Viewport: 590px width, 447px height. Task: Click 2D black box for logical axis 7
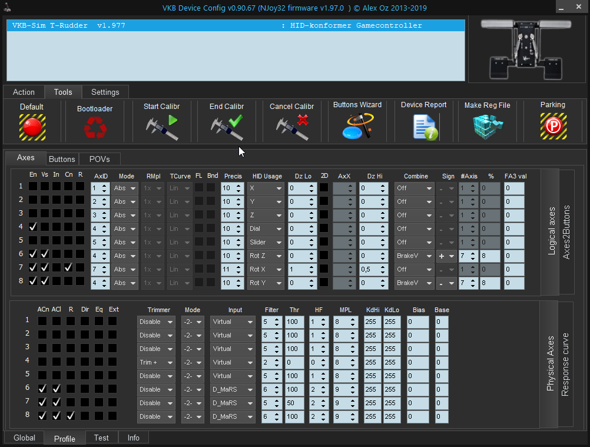tap(324, 269)
